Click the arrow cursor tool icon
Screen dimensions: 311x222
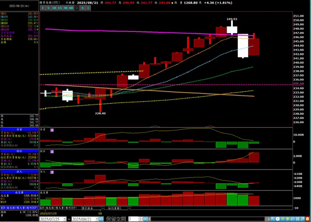pos(273,219)
